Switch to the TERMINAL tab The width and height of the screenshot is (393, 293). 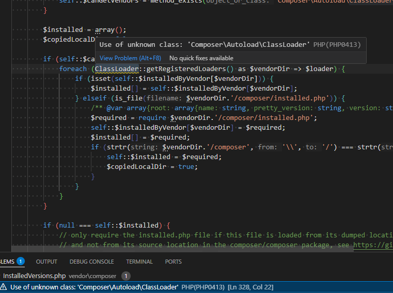(139, 262)
